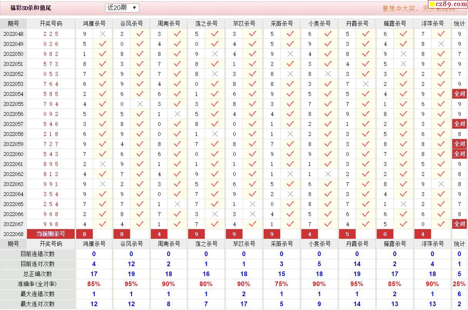Click the check mark for 鸿雁杀号 in period 2022049

point(102,44)
